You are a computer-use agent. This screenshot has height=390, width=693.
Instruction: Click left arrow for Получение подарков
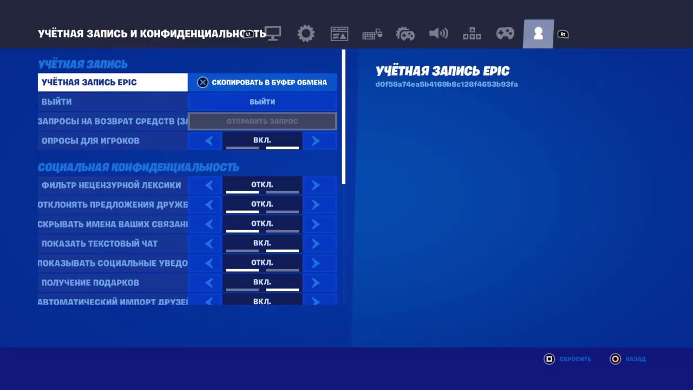[x=209, y=283]
